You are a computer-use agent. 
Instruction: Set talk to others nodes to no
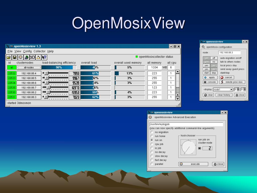click(214, 62)
